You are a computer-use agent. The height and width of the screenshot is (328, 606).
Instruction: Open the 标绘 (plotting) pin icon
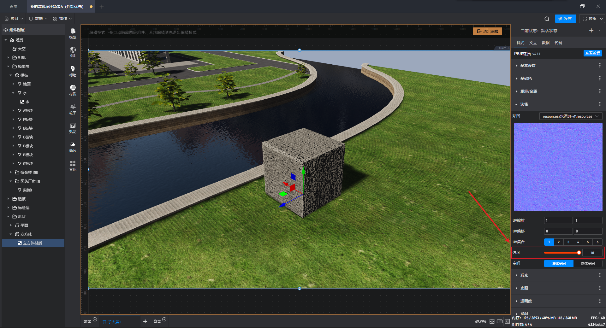(x=73, y=71)
